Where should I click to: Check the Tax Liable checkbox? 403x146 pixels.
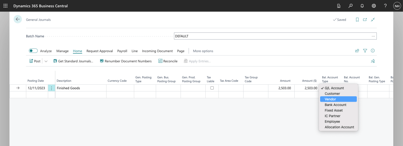pos(212,88)
